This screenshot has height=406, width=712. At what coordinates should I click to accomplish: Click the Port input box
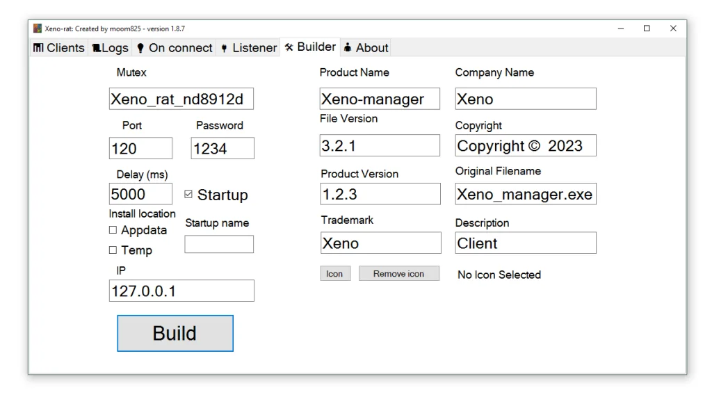point(140,148)
